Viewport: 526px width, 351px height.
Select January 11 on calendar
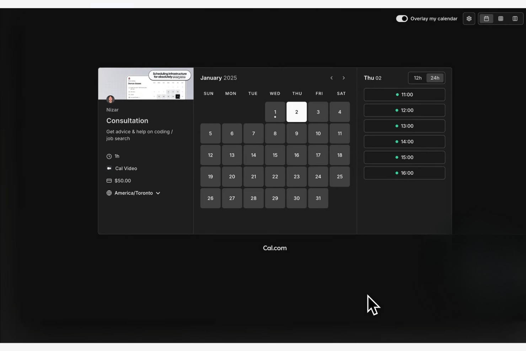pos(339,133)
